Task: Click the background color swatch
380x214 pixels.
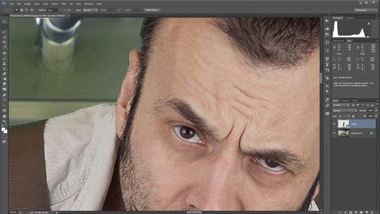Action: click(x=5, y=131)
